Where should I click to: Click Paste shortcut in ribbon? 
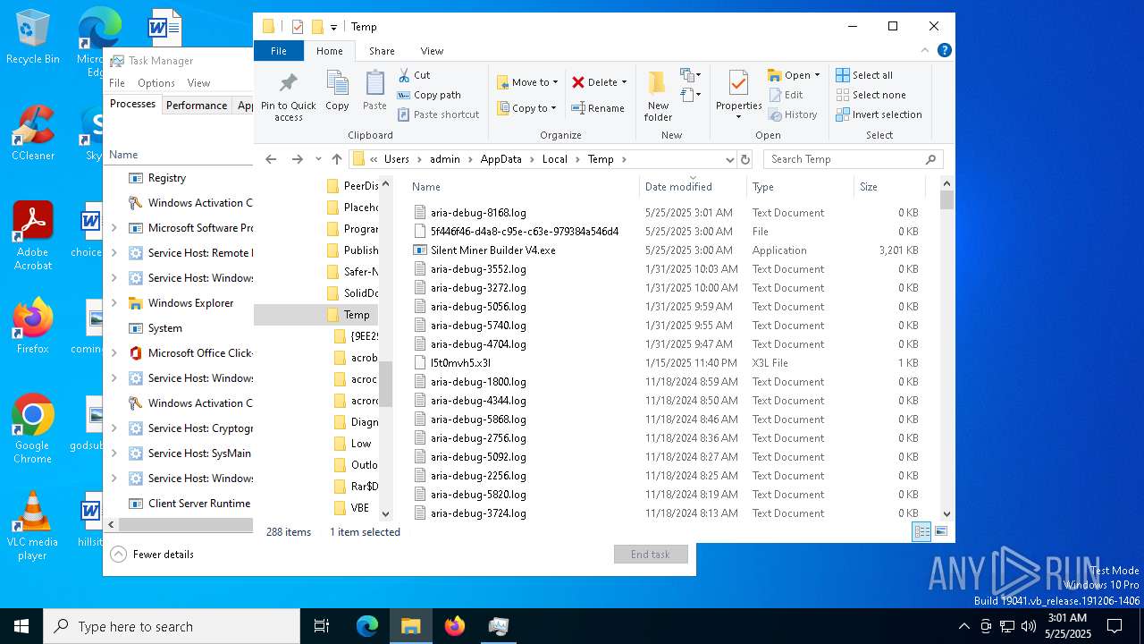click(438, 114)
